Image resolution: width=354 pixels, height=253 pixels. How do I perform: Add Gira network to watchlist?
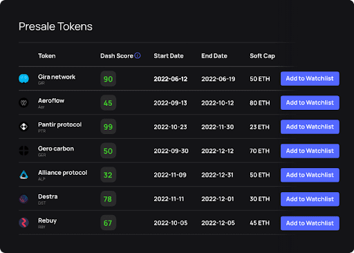pos(310,79)
